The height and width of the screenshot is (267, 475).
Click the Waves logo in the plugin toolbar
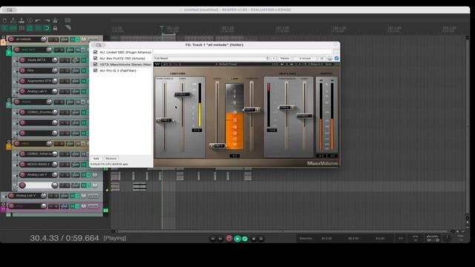[157, 65]
